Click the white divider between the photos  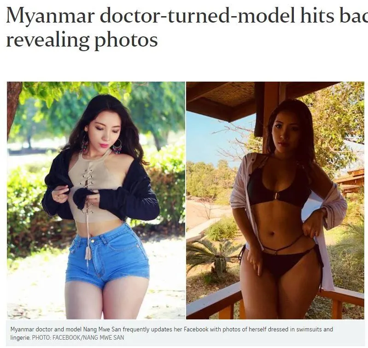click(x=186, y=201)
